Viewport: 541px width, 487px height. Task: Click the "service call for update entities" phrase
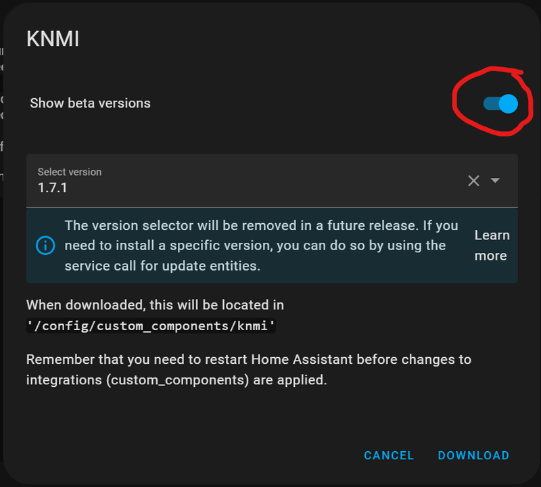click(x=162, y=266)
